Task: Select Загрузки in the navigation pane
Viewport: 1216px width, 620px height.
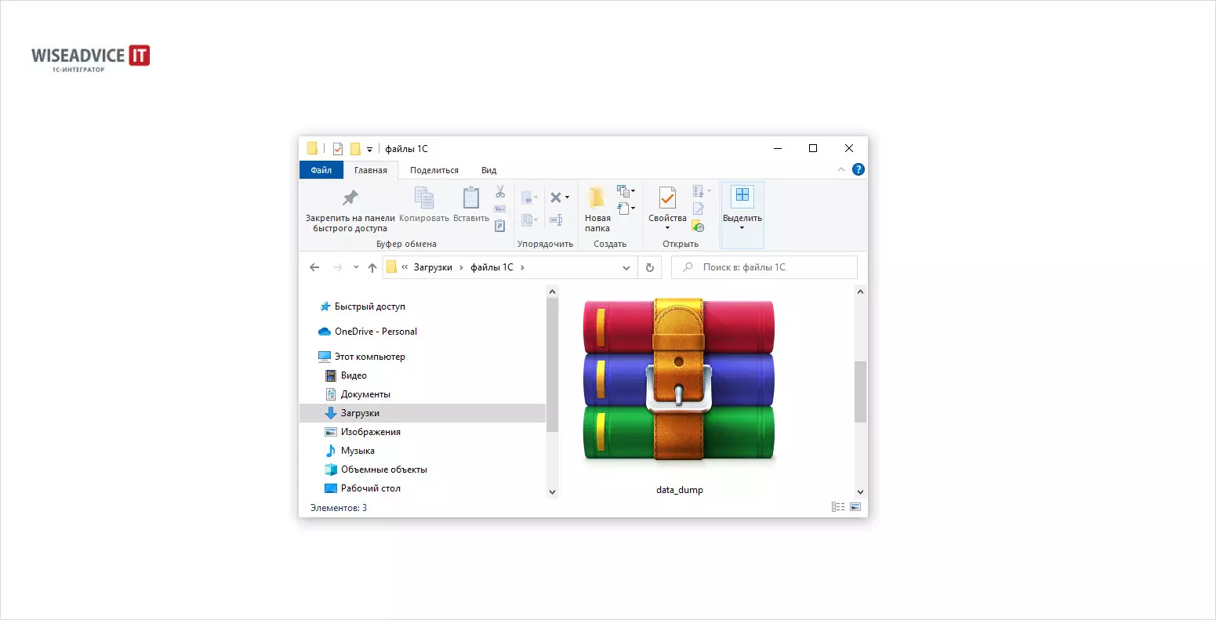Action: click(423, 413)
